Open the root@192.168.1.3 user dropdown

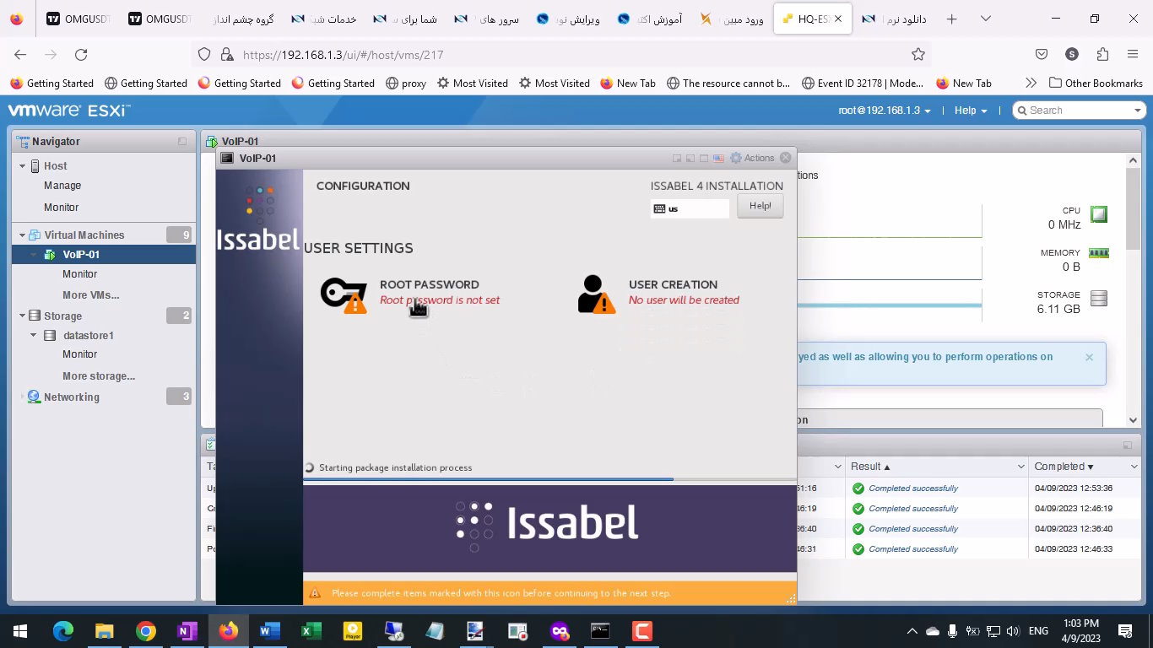pos(885,111)
